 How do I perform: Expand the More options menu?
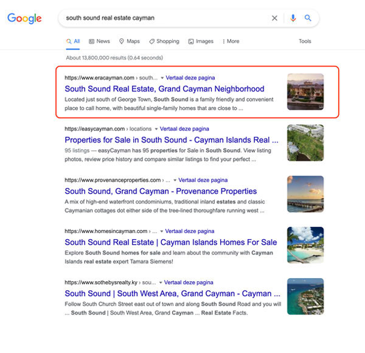click(x=231, y=41)
